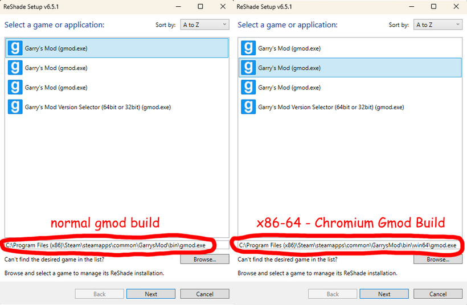Click the third Garry's Mod icon in the left window
The width and height of the screenshot is (467, 305).
pos(15,88)
